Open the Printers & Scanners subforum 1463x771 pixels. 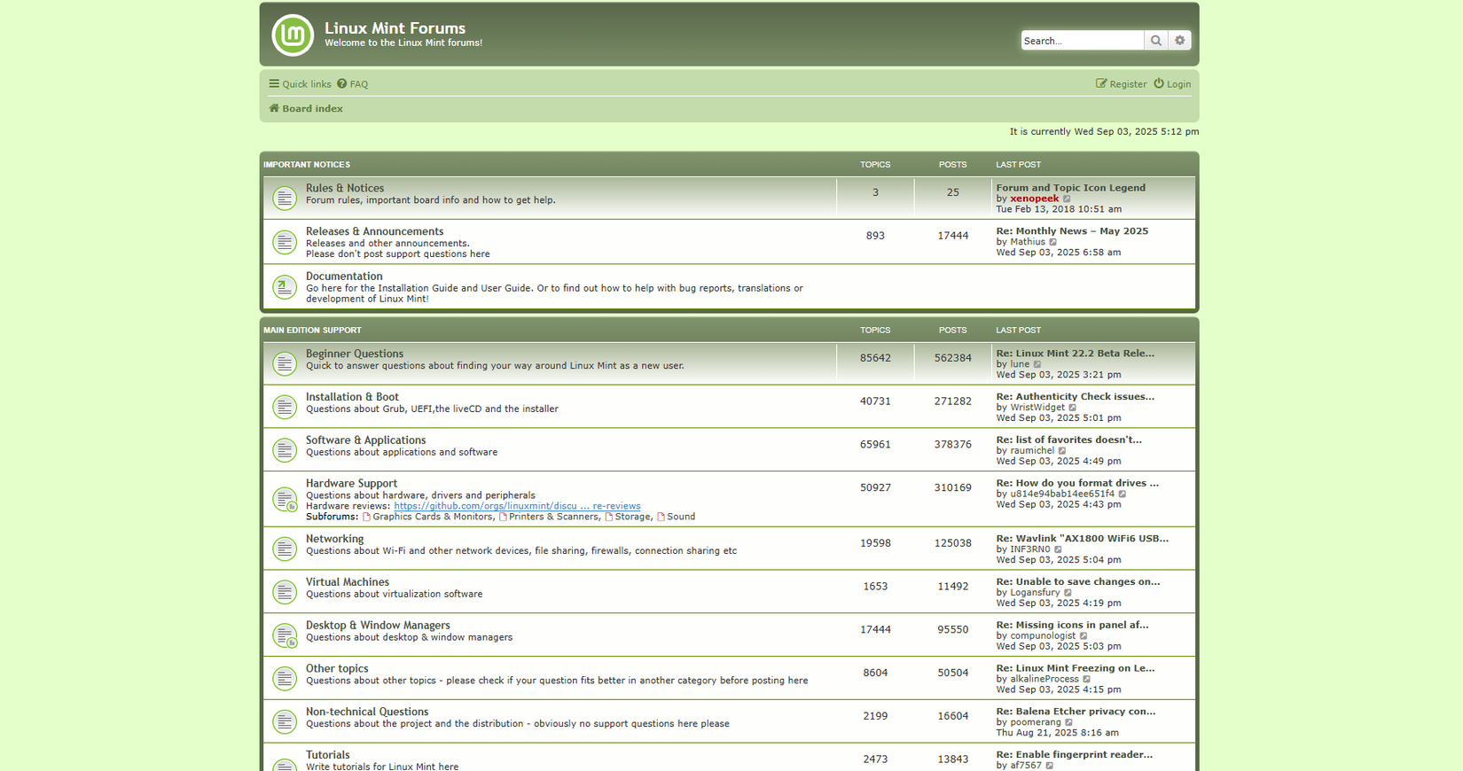[x=553, y=517]
